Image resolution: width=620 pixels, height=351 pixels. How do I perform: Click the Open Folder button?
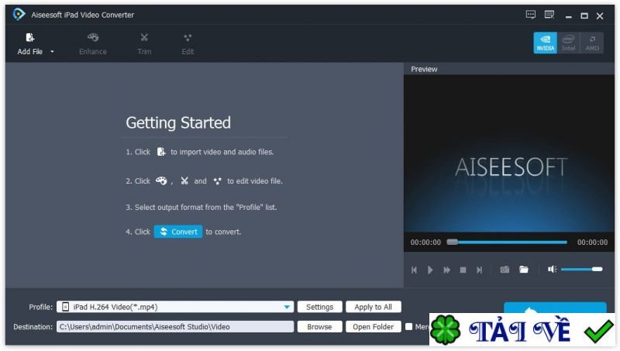pos(374,327)
